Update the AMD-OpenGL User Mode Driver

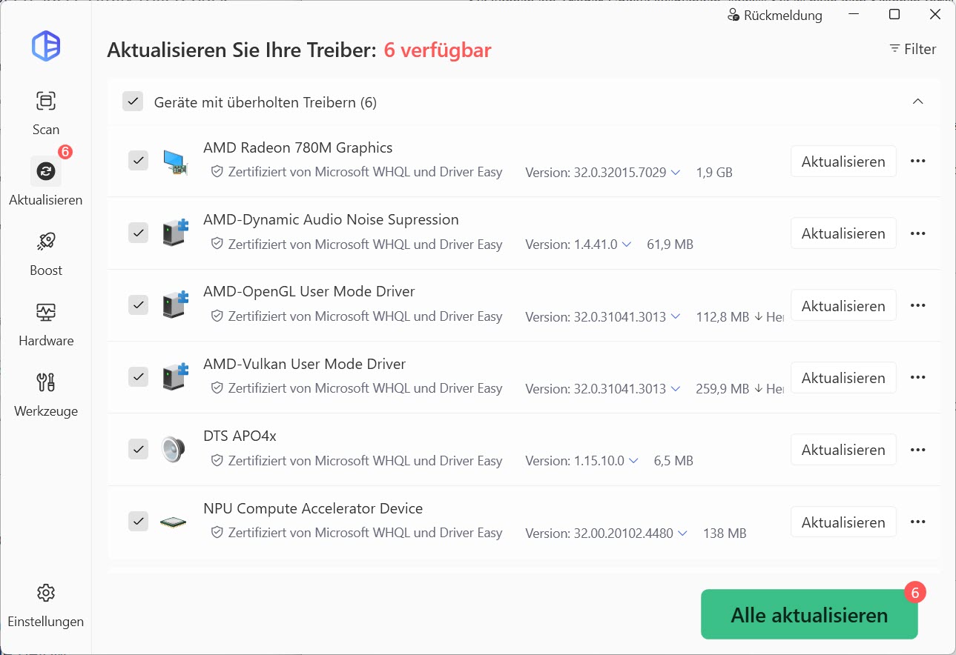(x=843, y=306)
